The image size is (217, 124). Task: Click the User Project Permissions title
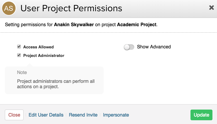[71, 9]
